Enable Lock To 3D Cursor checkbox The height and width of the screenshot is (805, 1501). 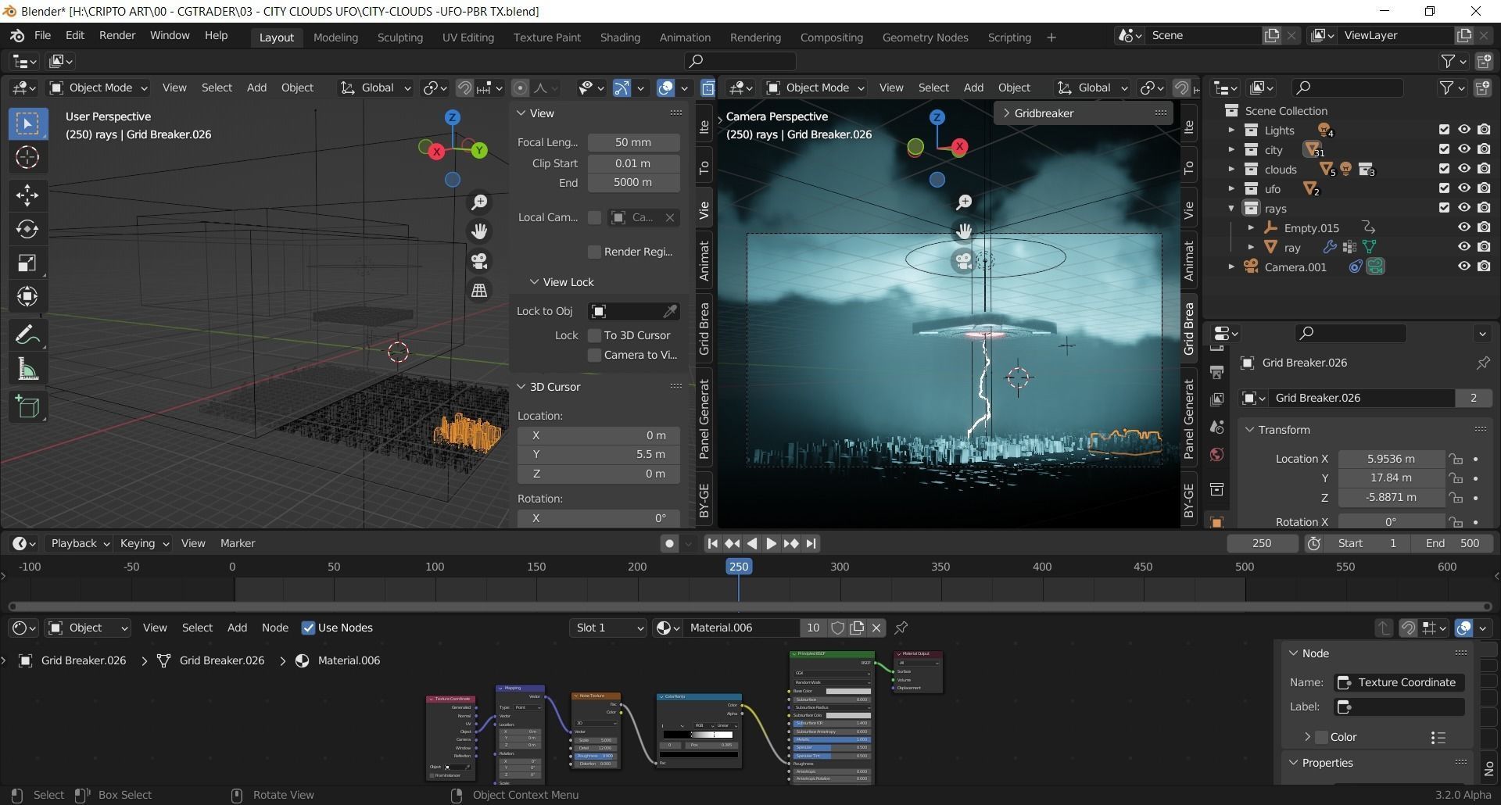coord(594,335)
